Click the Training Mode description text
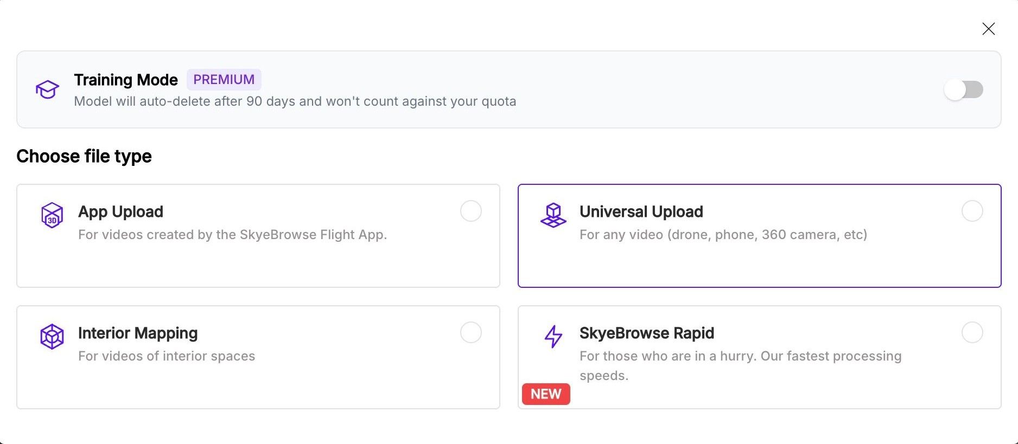Viewport: 1018px width, 444px height. point(295,101)
